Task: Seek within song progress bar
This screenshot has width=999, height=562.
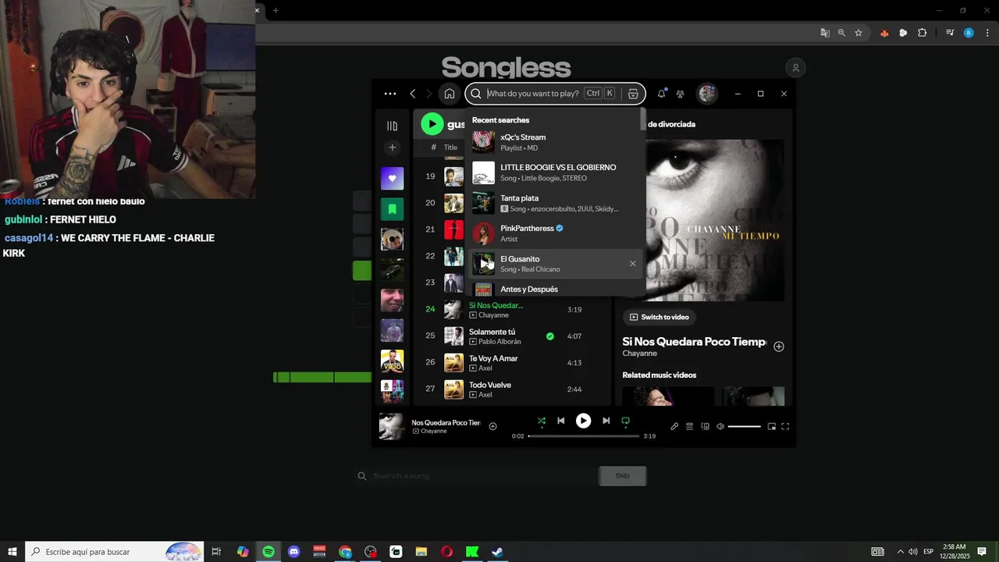Action: (x=584, y=436)
